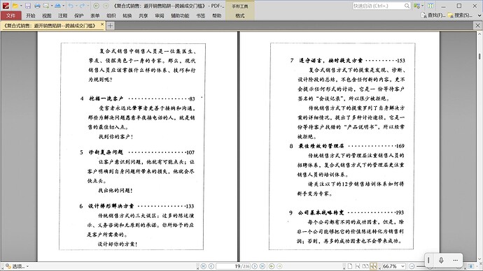The width and height of the screenshot is (483, 271).
Task: Click the 查找(F)... button
Action: pyautogui.click(x=433, y=15)
